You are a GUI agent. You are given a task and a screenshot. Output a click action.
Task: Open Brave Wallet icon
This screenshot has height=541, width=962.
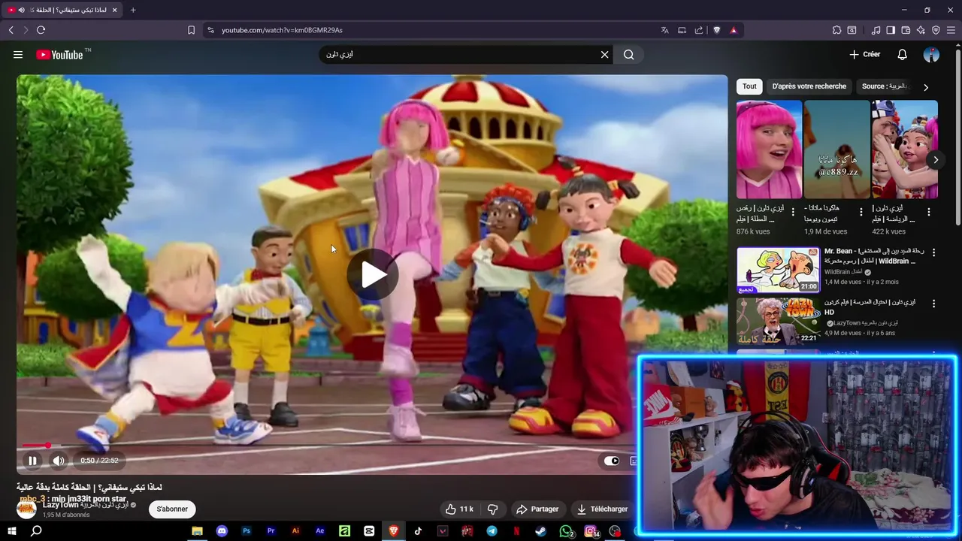[x=906, y=30]
